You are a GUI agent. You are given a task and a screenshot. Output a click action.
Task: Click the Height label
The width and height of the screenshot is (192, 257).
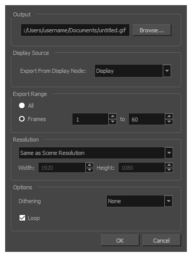coord(105,168)
